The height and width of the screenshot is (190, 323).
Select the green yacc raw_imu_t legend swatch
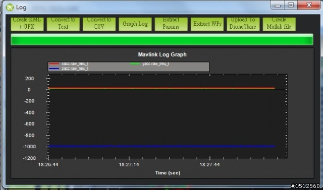[x=135, y=64]
